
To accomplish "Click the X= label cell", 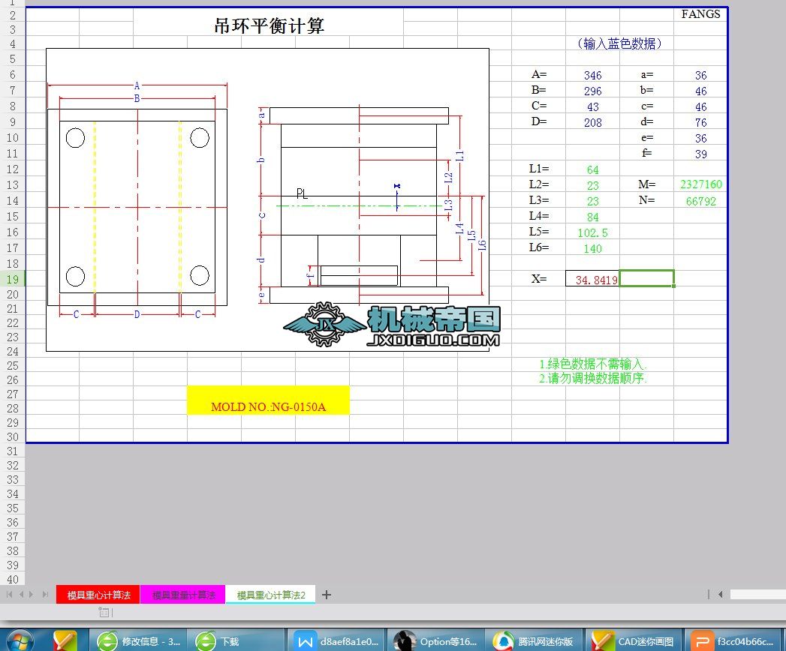I will click(539, 279).
